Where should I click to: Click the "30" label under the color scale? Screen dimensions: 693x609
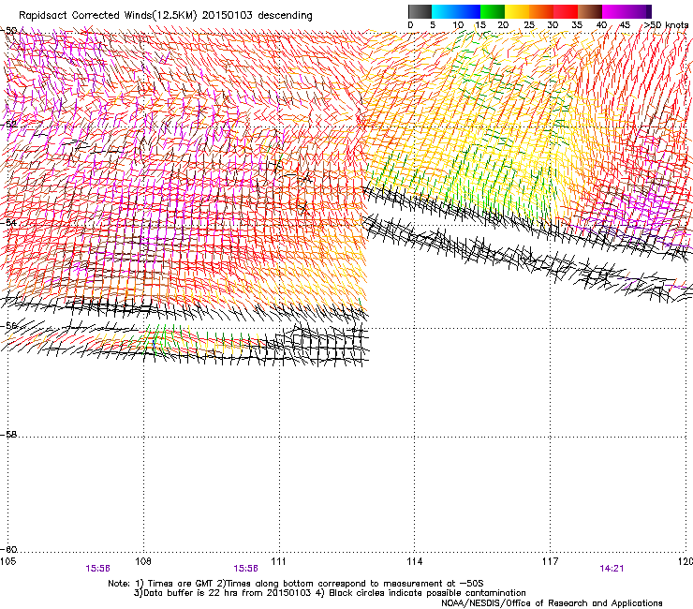click(x=553, y=25)
